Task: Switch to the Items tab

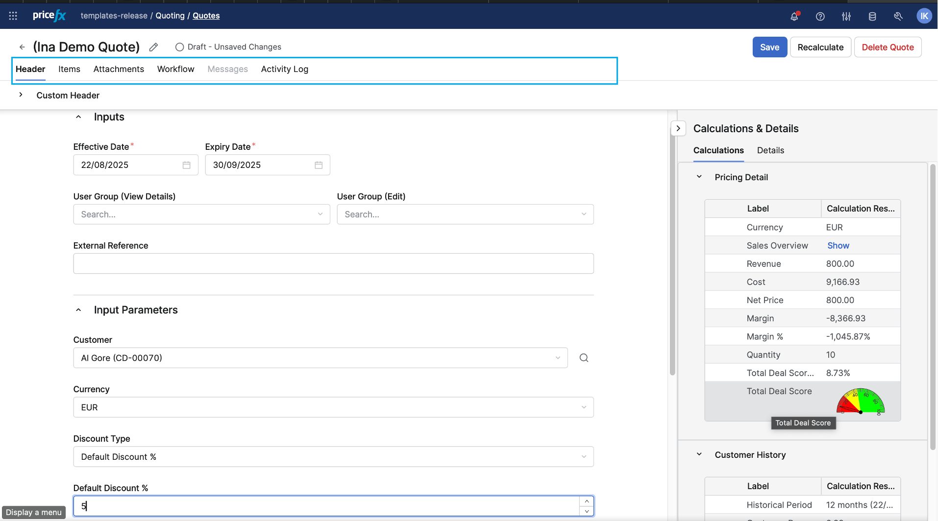Action: pyautogui.click(x=69, y=69)
